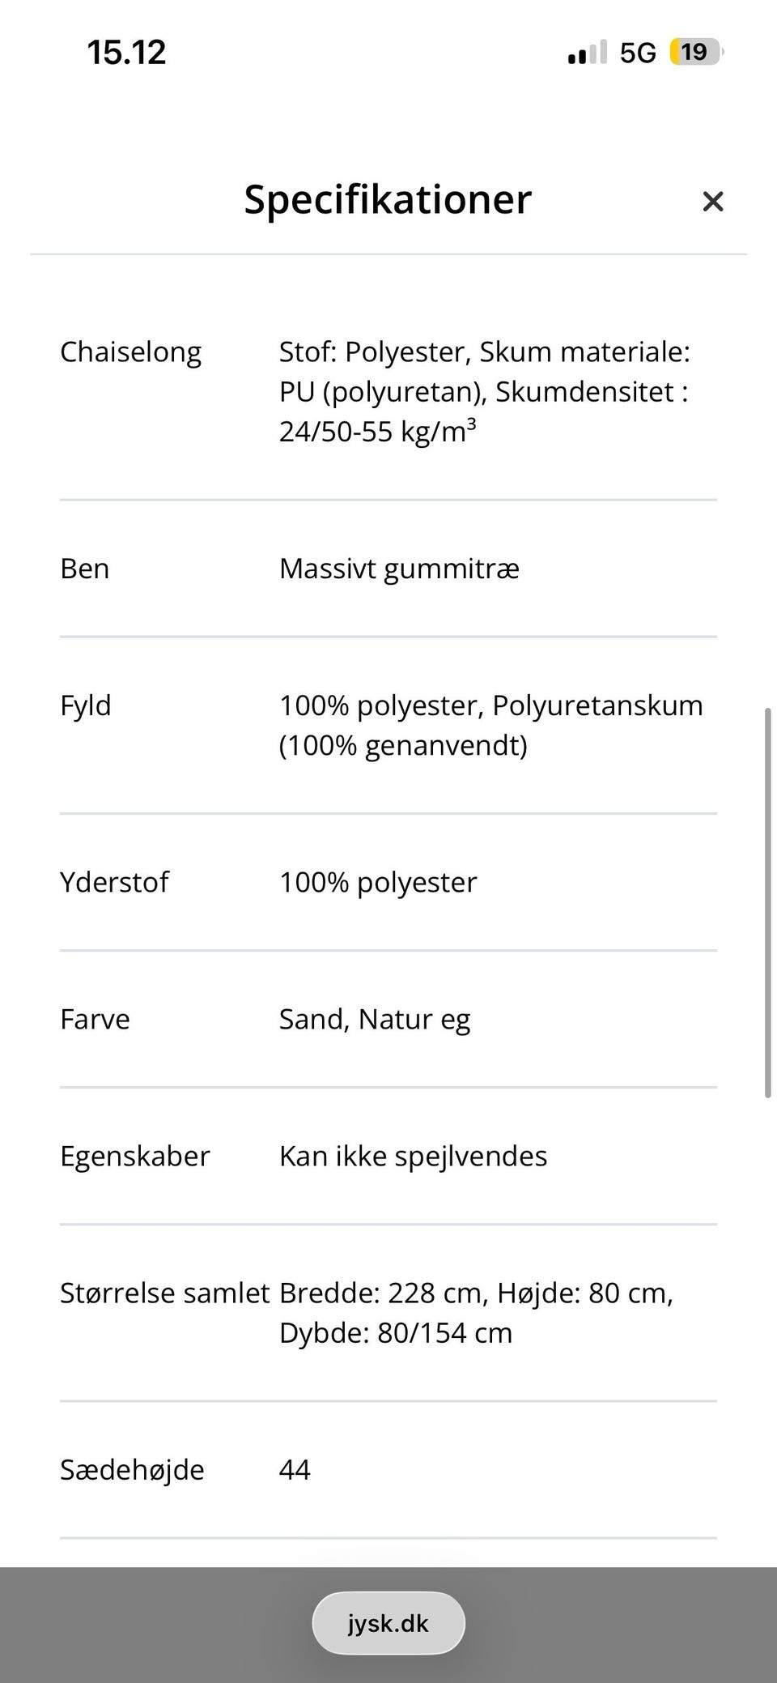Tap the cellular signal bars icon

(587, 53)
